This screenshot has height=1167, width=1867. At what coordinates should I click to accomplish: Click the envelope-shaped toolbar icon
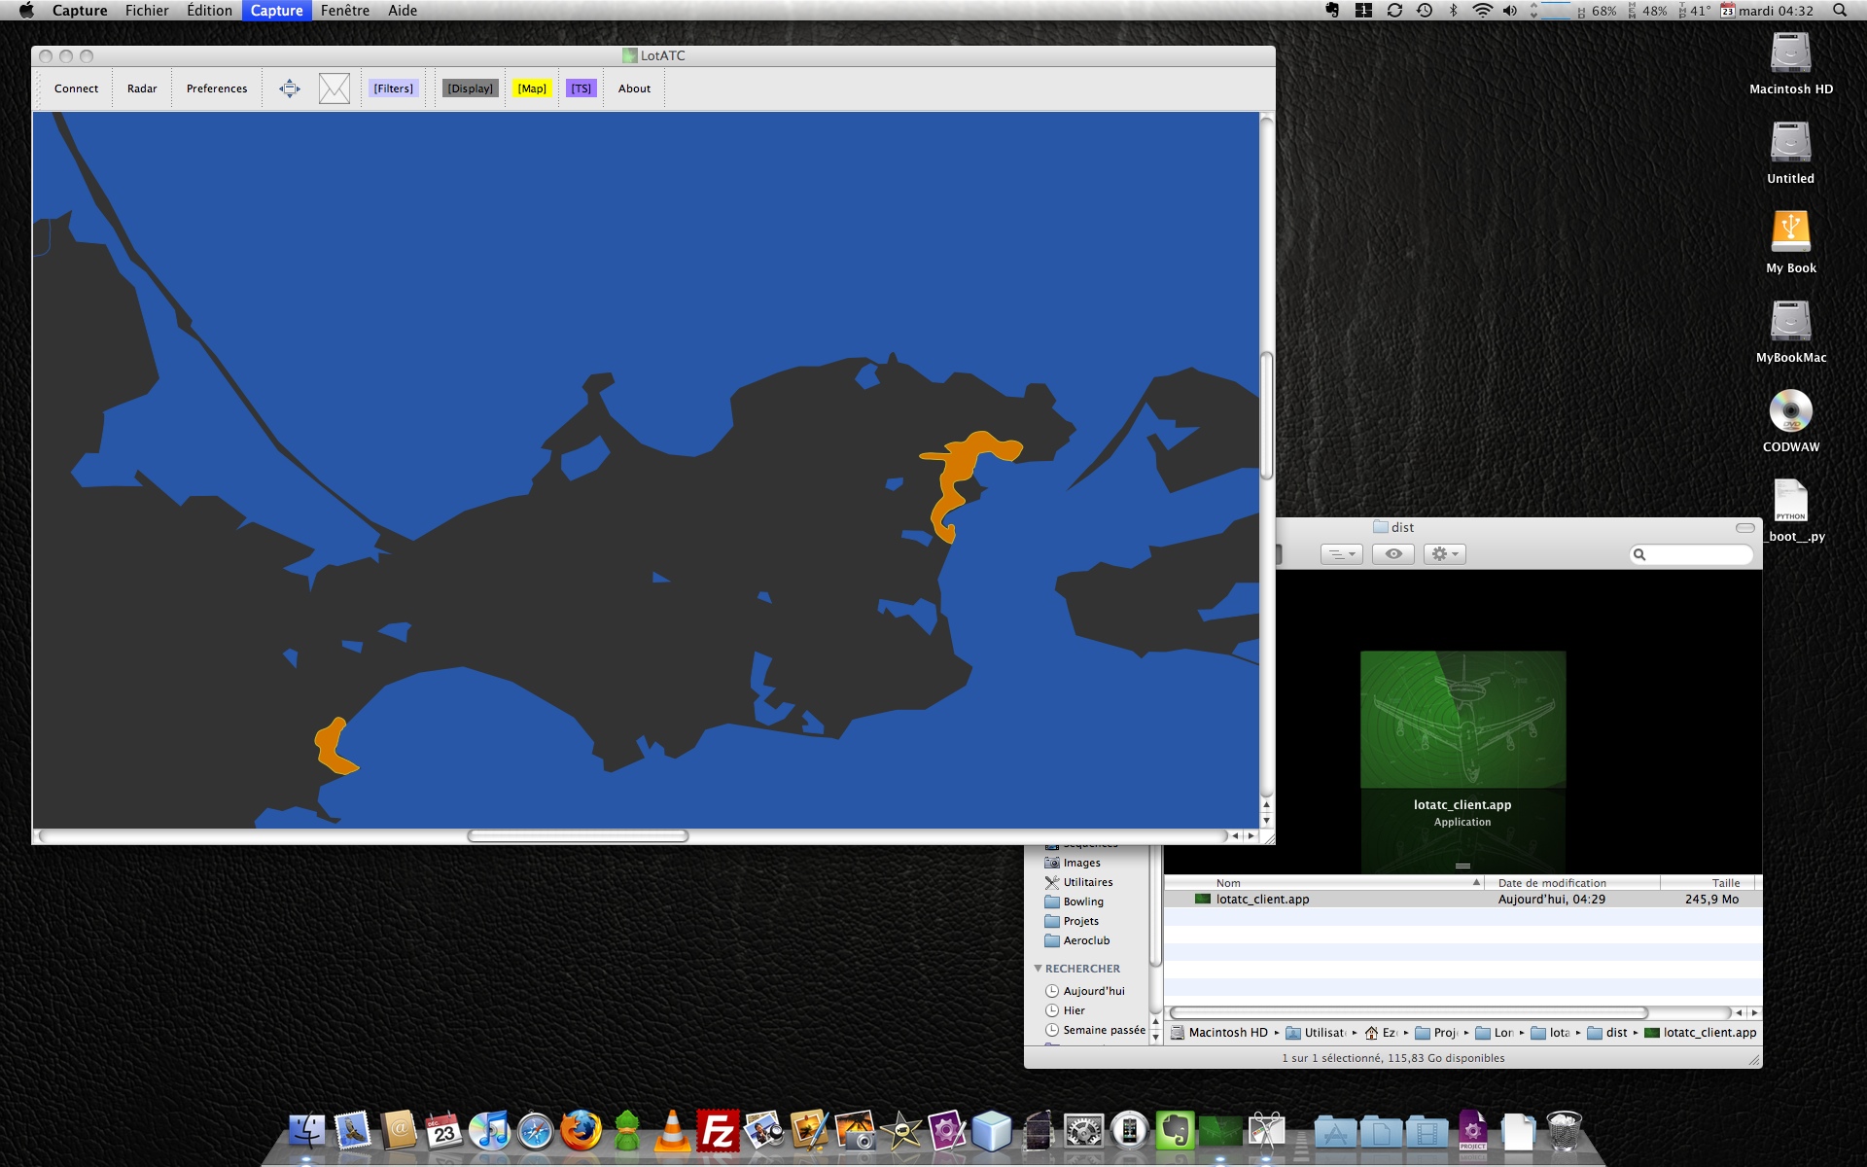335,88
